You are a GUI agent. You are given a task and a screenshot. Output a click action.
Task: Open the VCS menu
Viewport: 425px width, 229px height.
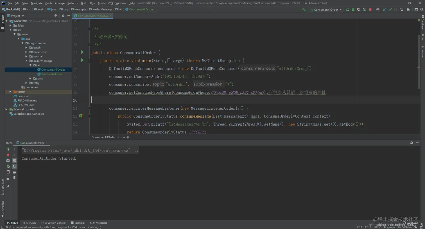coord(110,3)
